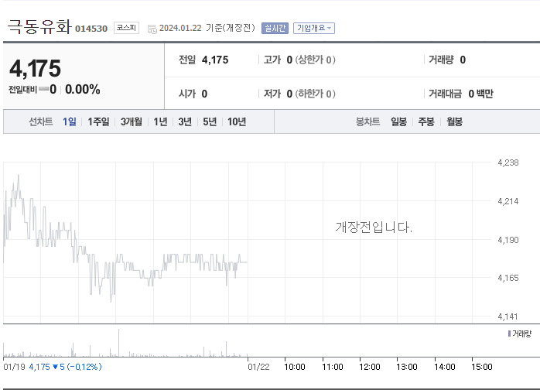540x390 pixels.
Task: Switch to the 주봉 candlestick chart
Action: (x=426, y=121)
